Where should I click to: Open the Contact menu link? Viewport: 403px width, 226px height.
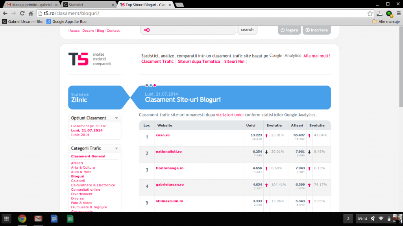click(113, 31)
